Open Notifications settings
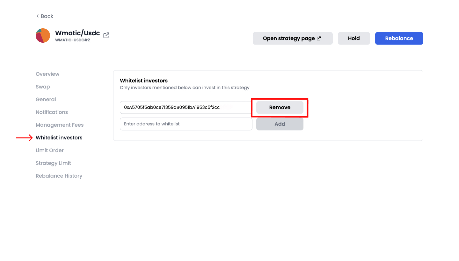 pyautogui.click(x=52, y=112)
